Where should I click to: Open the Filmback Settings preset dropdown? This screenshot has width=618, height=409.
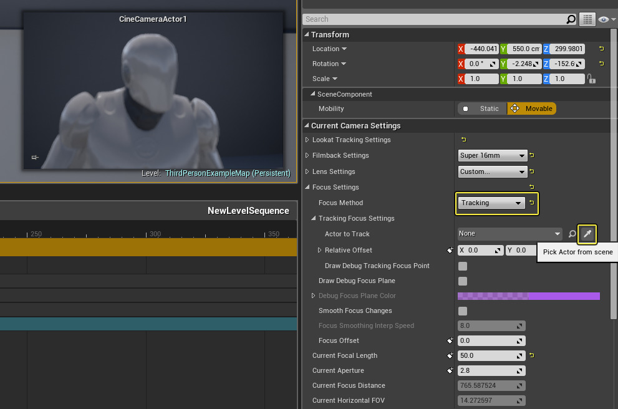point(493,155)
